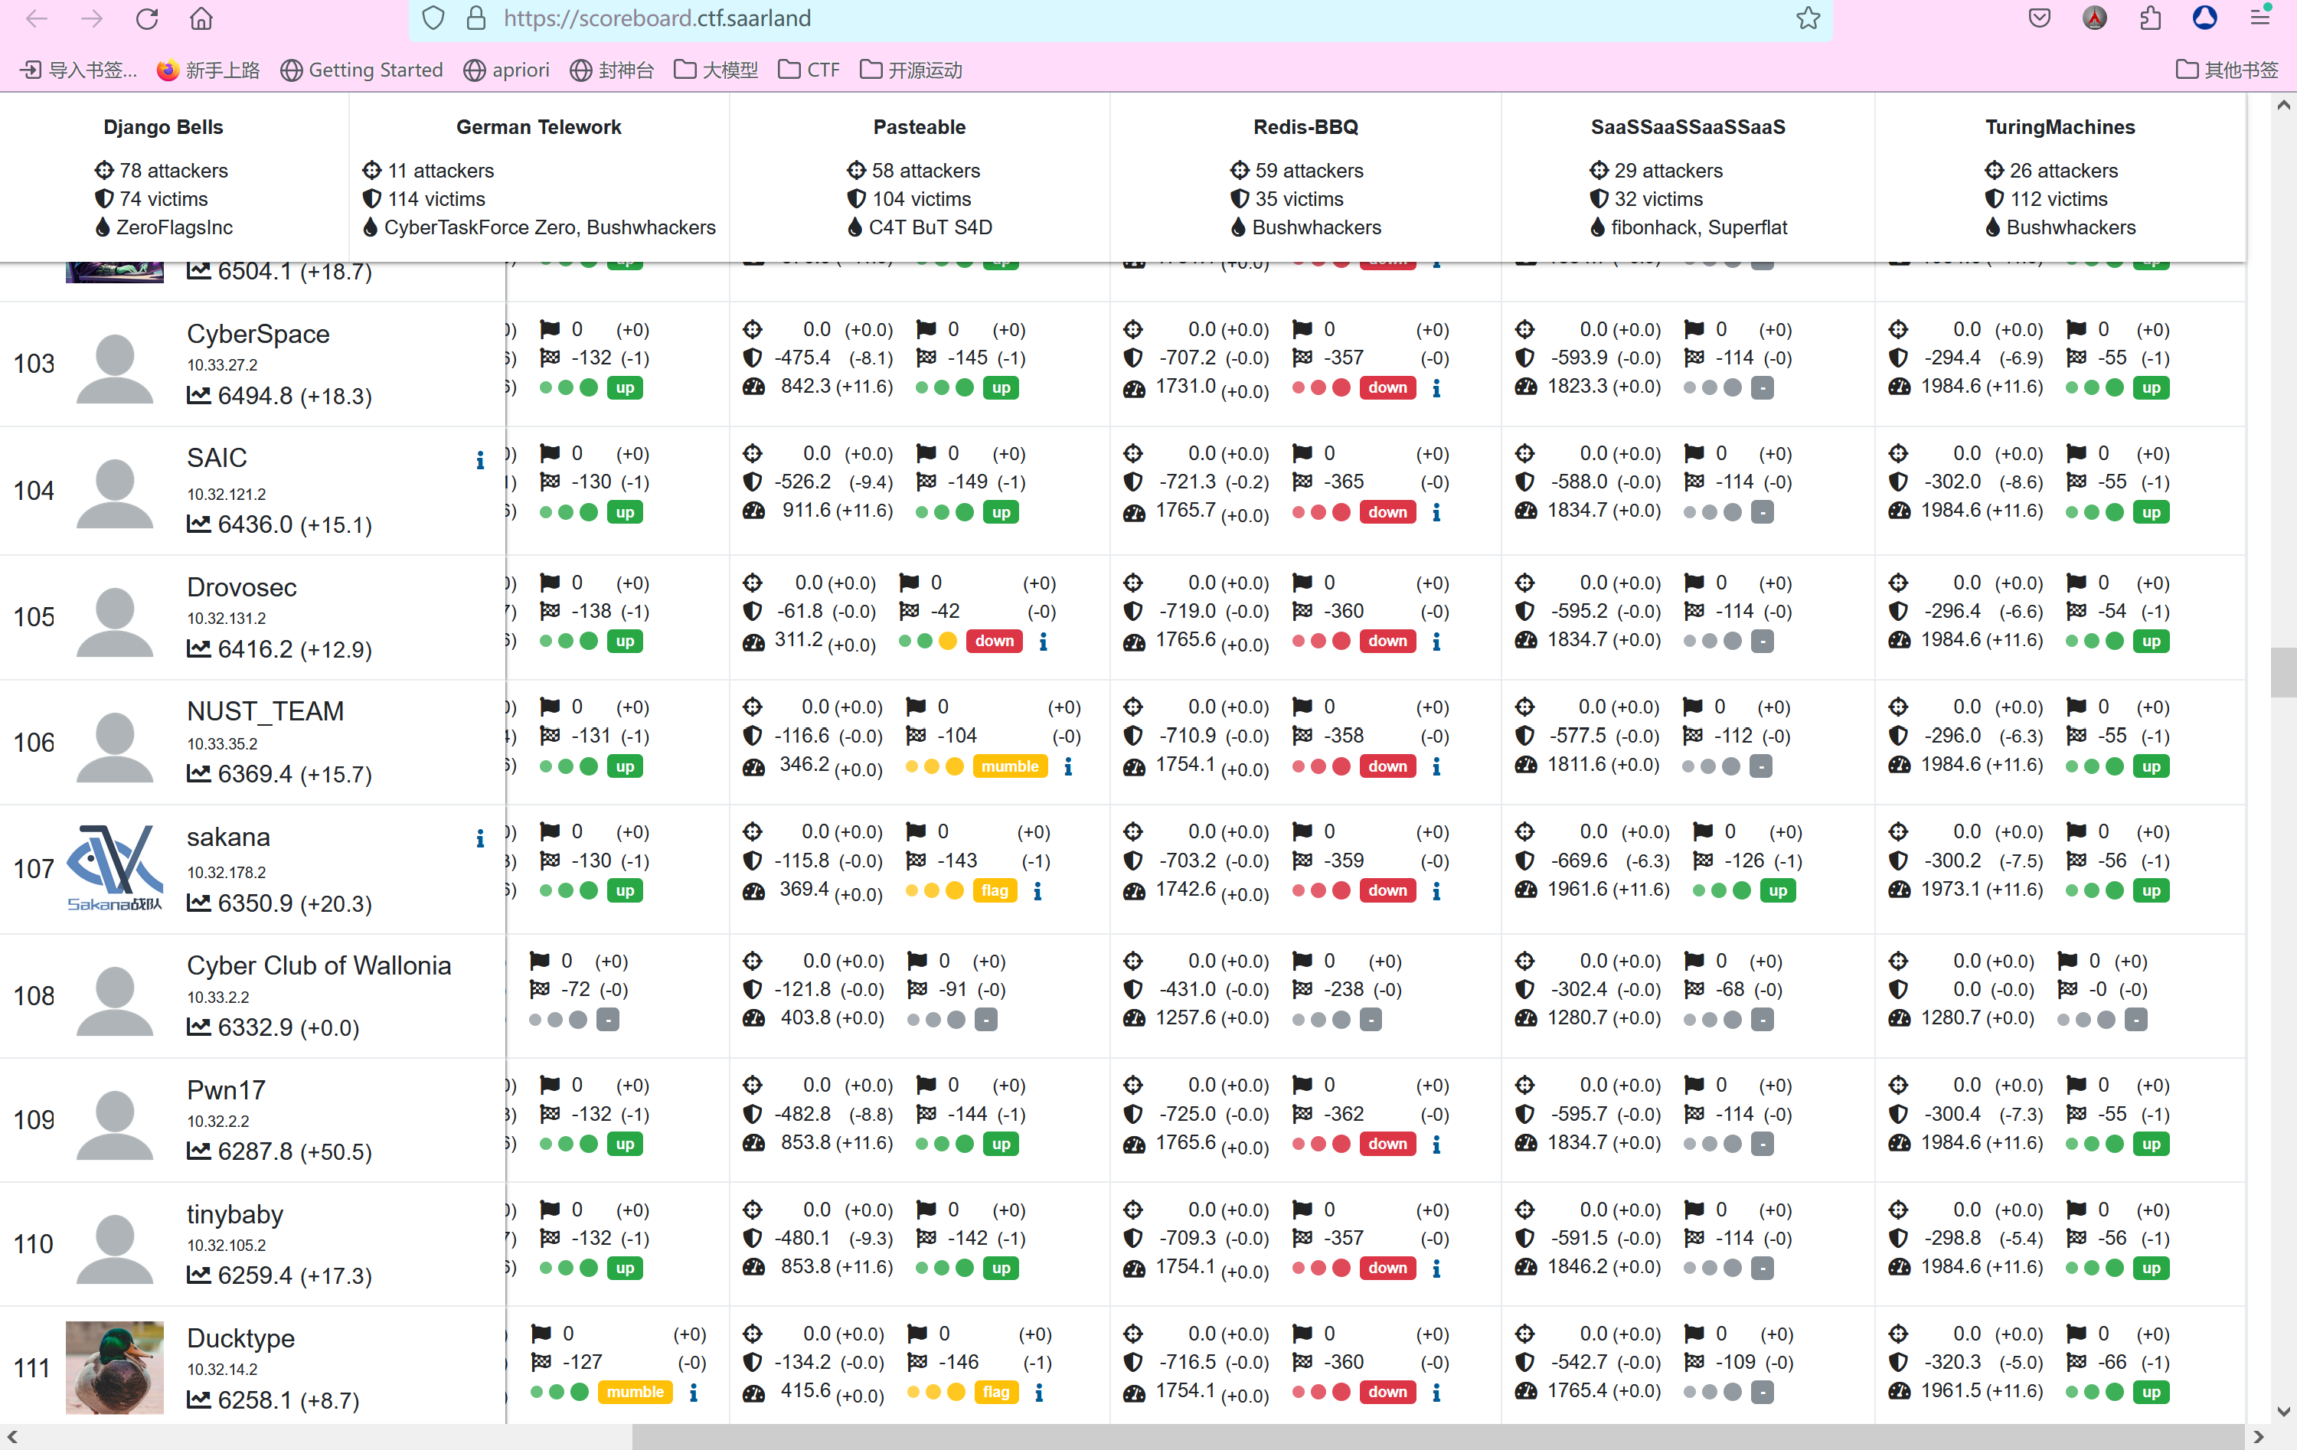
Task: Open the 大模型 bookmarks folder
Action: (717, 70)
